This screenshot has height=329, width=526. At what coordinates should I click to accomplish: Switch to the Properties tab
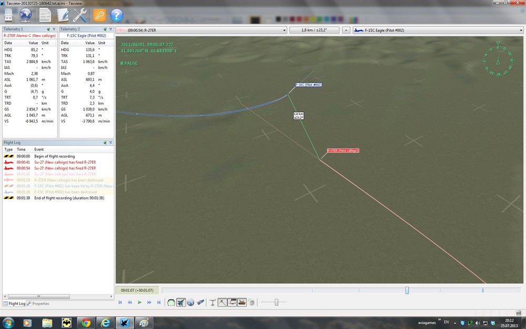pos(38,304)
